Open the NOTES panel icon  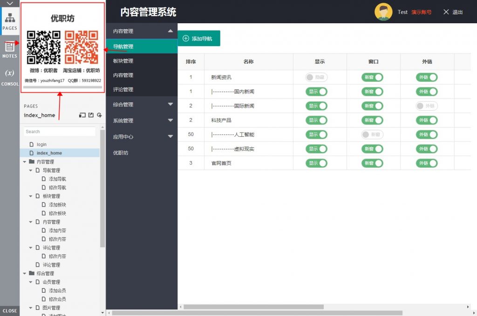[x=9, y=47]
